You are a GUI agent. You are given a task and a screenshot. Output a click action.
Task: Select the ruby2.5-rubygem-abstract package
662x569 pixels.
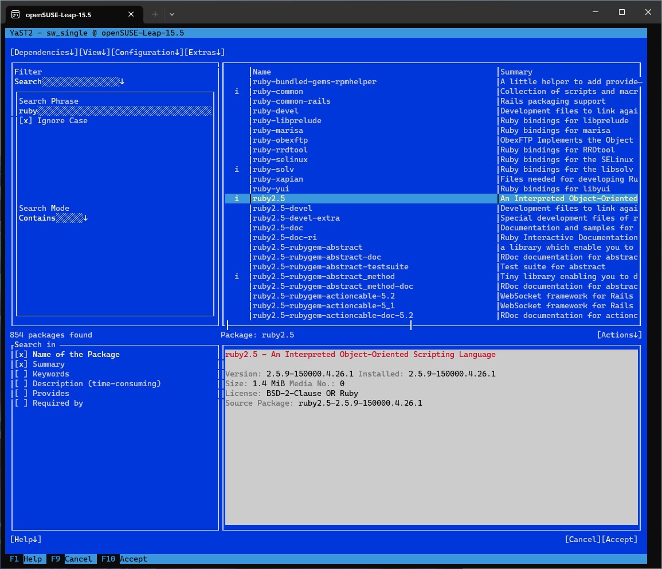432,247
